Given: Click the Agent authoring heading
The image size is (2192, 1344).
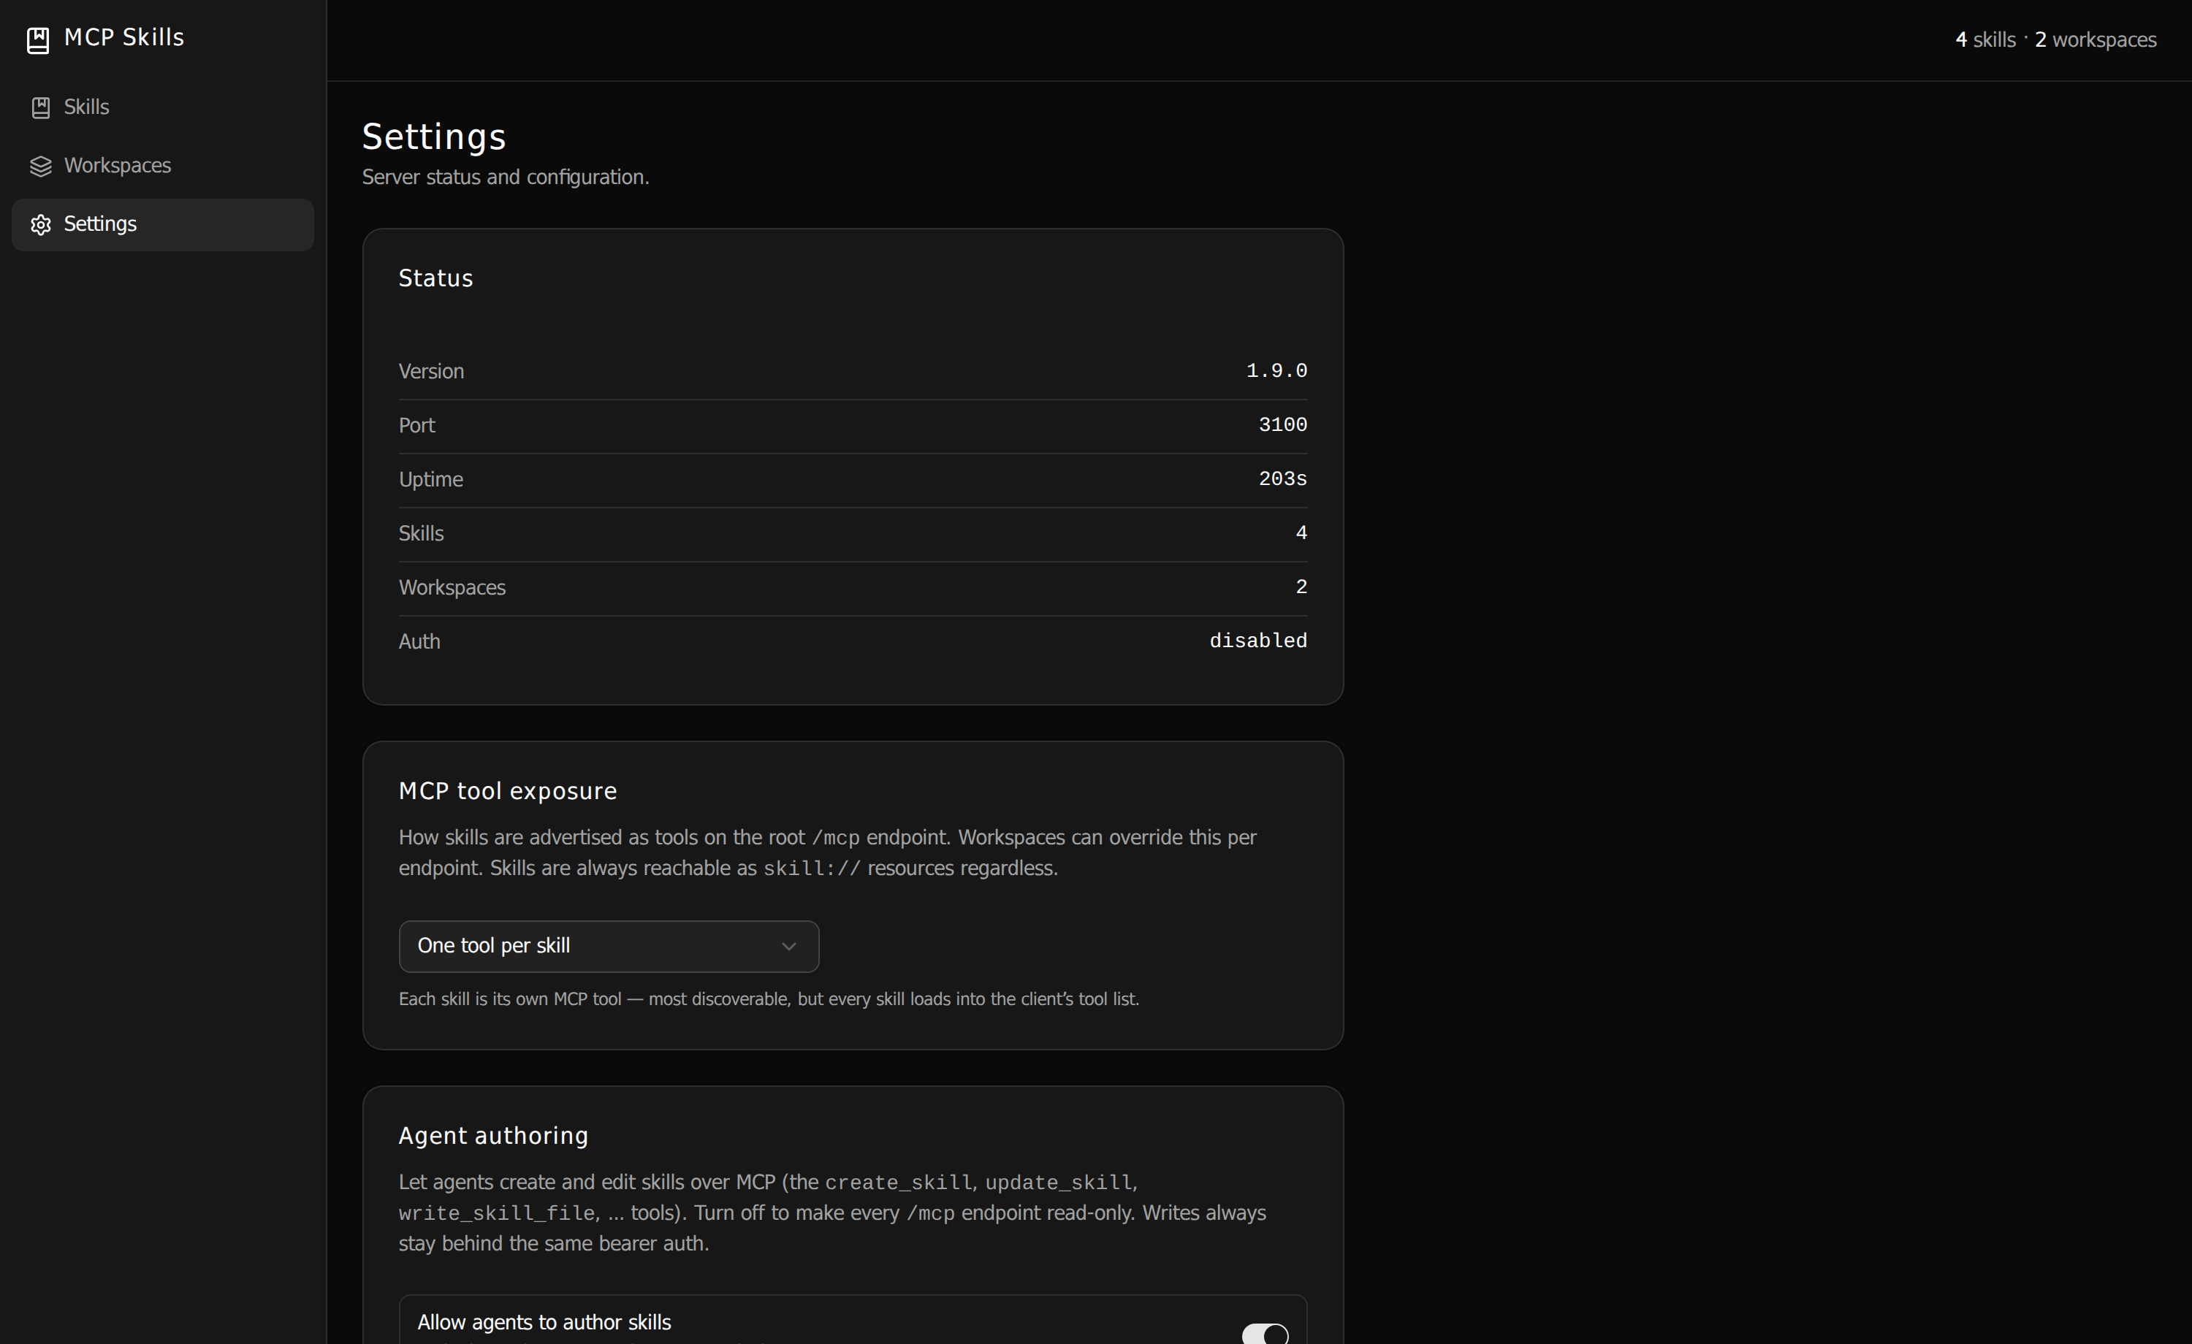Looking at the screenshot, I should (494, 1136).
